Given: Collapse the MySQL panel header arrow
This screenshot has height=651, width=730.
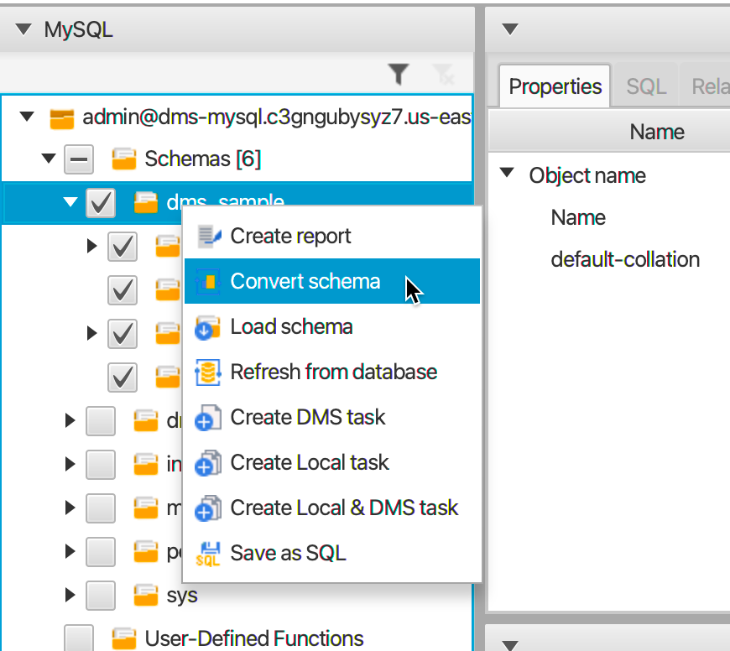Looking at the screenshot, I should coord(23,29).
